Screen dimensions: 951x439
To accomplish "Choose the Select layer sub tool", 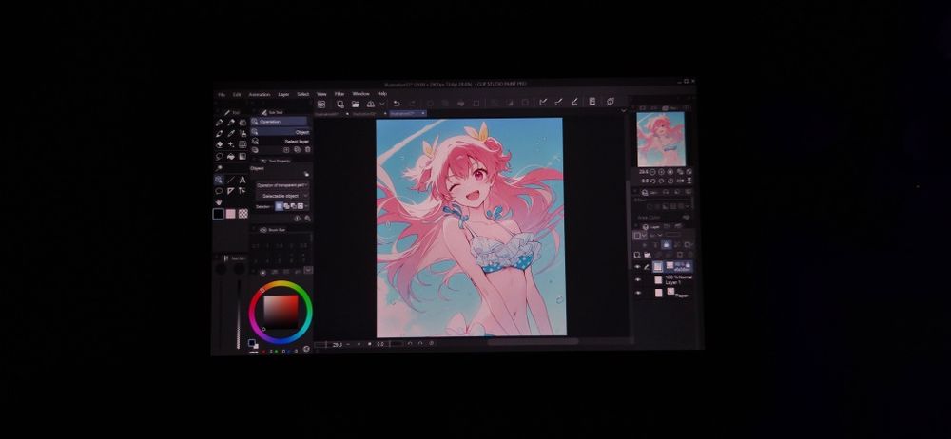I will click(x=281, y=141).
